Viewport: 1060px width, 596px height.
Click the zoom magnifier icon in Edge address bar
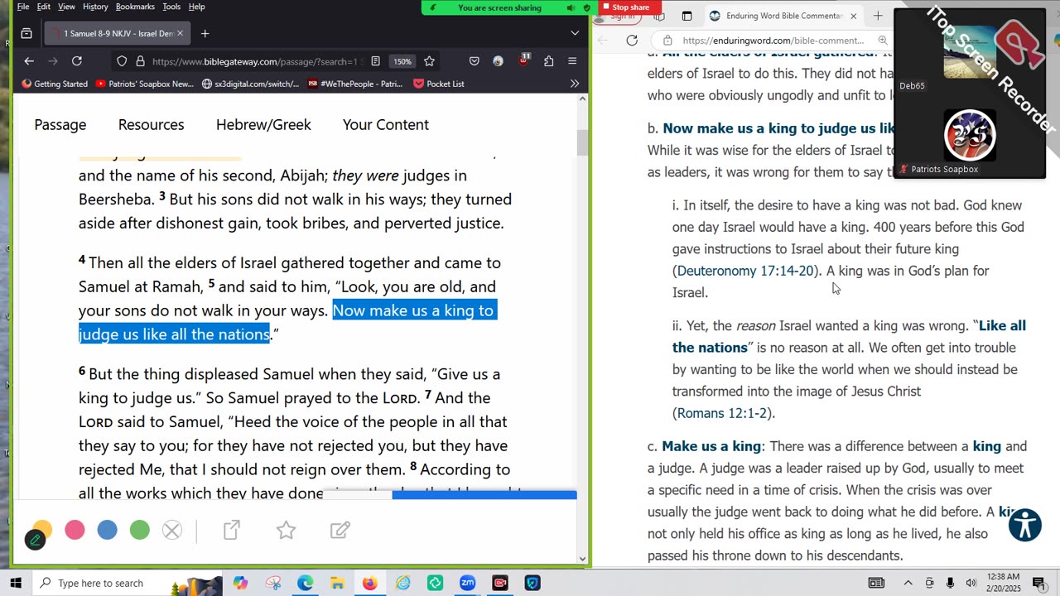coord(883,40)
